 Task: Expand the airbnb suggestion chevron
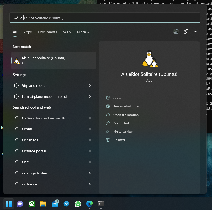click(90, 129)
